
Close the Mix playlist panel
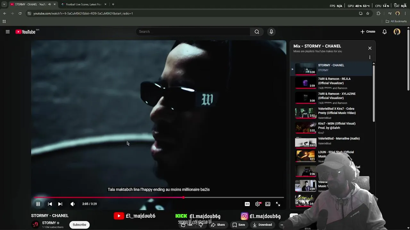click(x=370, y=48)
